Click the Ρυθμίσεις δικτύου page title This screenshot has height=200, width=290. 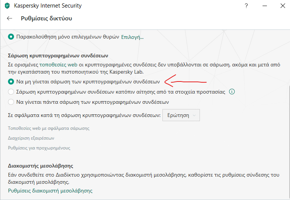[47, 18]
